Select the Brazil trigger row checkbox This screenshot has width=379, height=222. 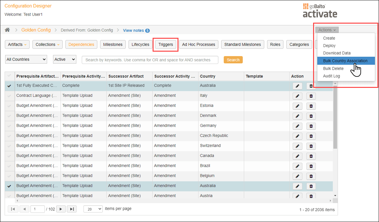9,166
